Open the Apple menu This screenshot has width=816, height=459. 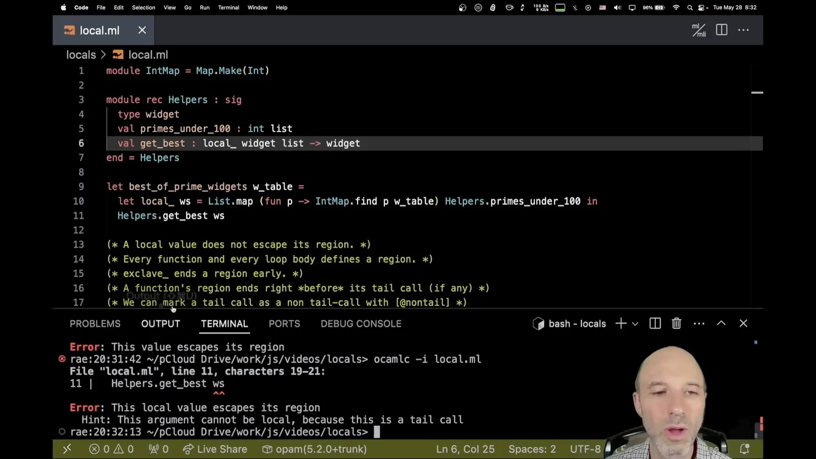point(63,8)
